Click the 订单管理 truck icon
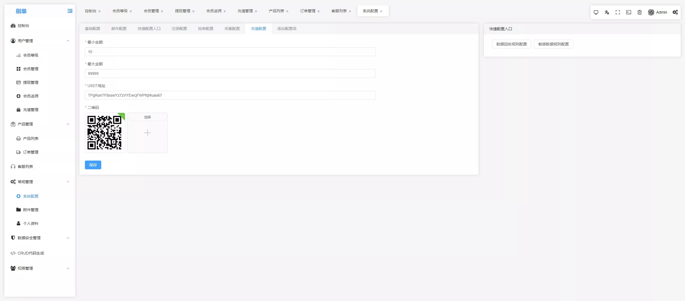Screen dimensions: 685x301 coord(19,152)
